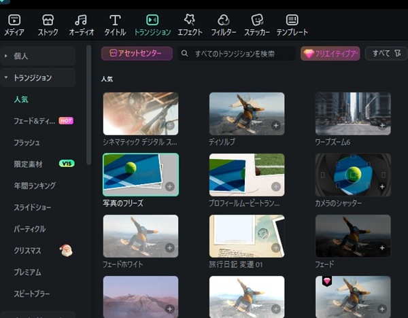Select the ストック (Stock) icon

point(48,20)
